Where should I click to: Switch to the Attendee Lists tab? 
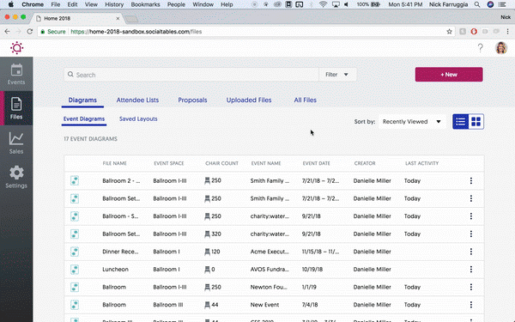pyautogui.click(x=137, y=100)
